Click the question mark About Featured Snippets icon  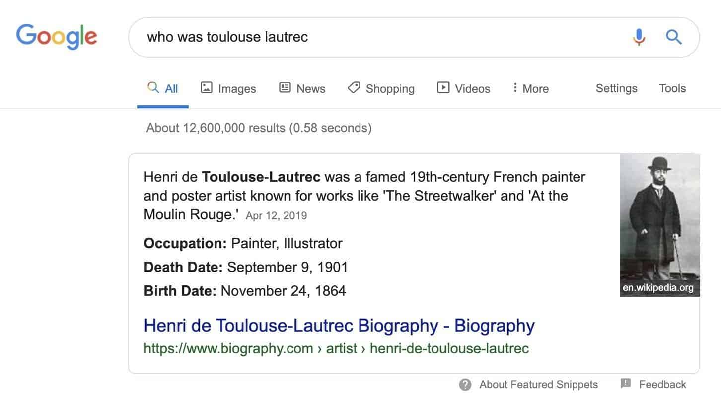tap(465, 384)
